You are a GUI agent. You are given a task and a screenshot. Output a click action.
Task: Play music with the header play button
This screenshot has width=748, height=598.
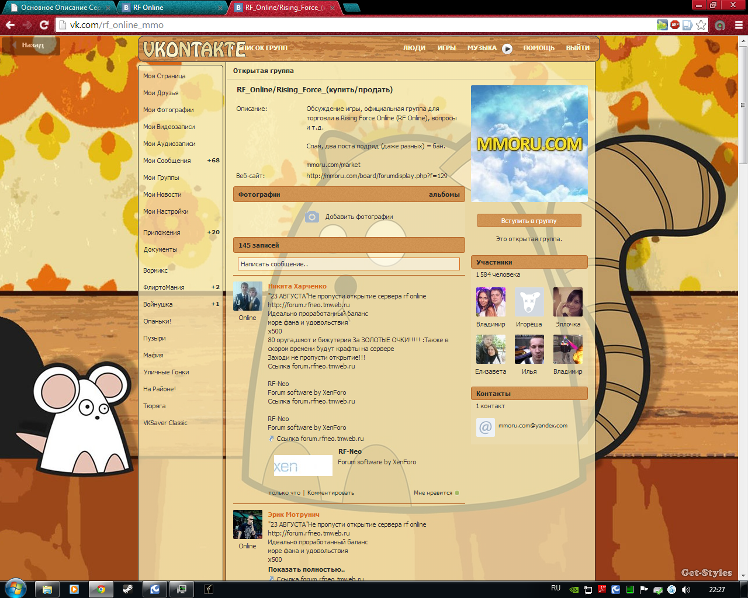coord(507,48)
